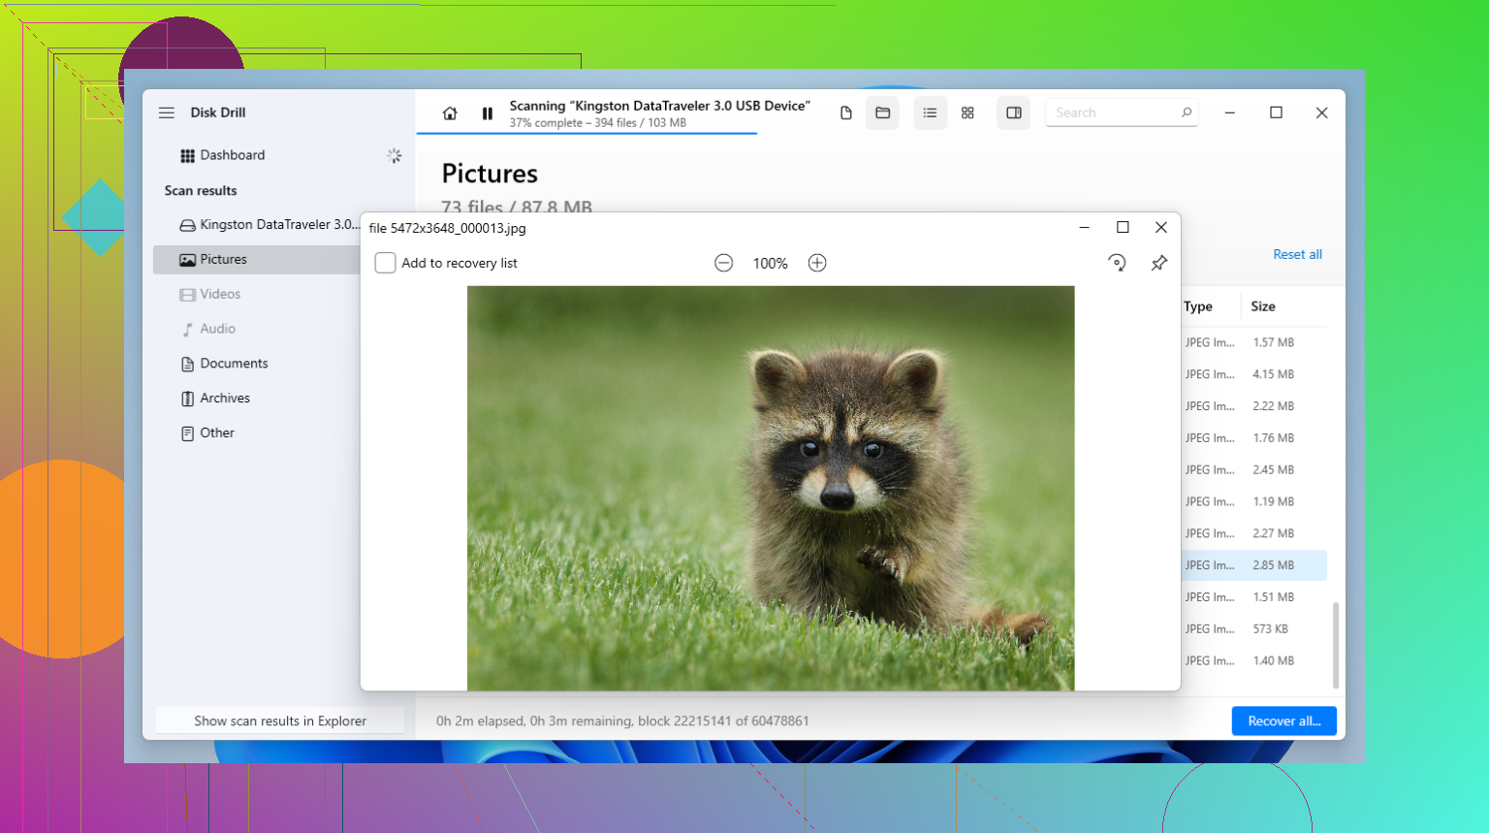Select the list view layout icon
The width and height of the screenshot is (1489, 833).
[931, 113]
